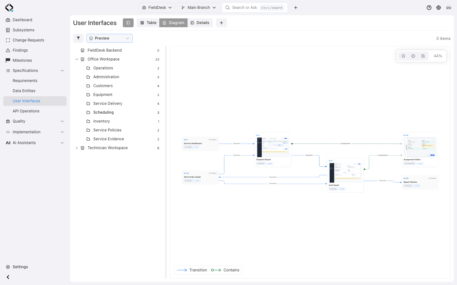This screenshot has height=285, width=457.
Task: Open the Findings section
Action: (35, 50)
